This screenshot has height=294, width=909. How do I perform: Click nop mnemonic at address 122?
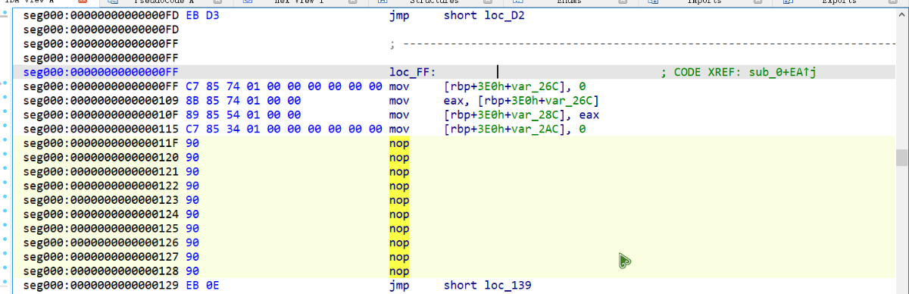point(398,186)
